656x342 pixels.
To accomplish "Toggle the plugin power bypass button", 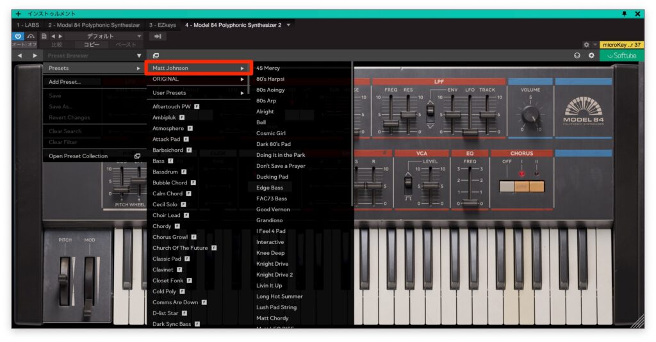I will coord(18,36).
